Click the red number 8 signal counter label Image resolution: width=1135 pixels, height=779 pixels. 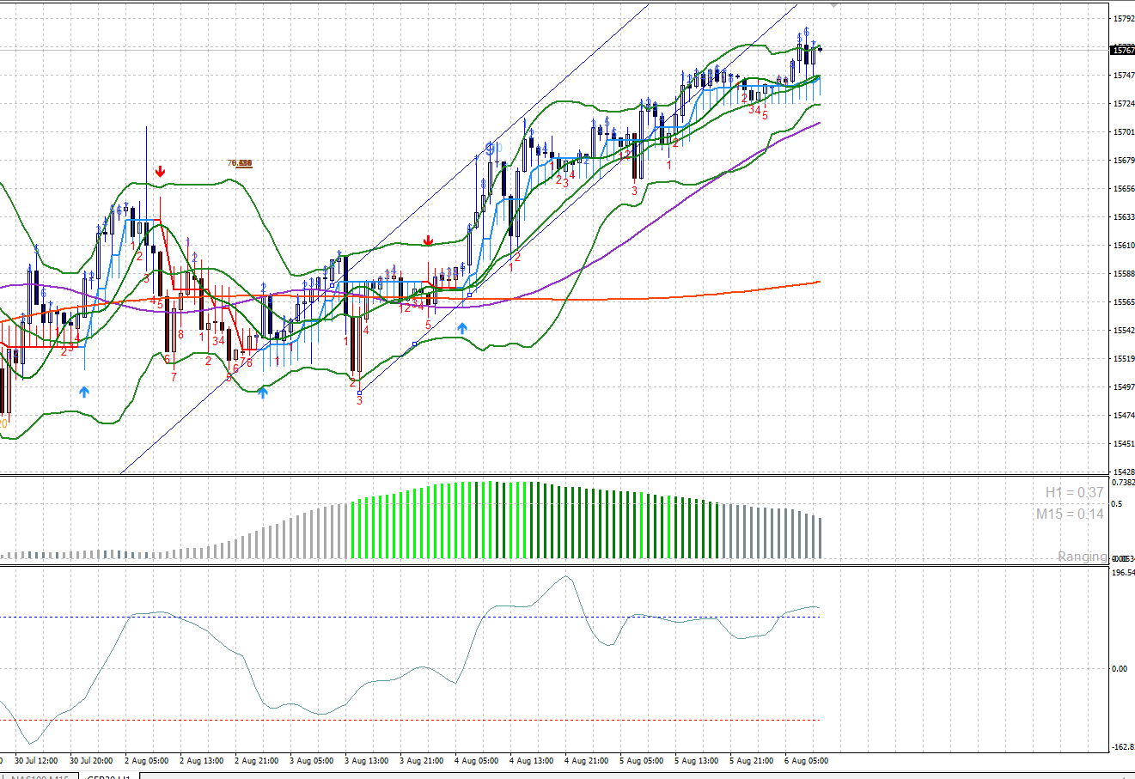(x=180, y=333)
